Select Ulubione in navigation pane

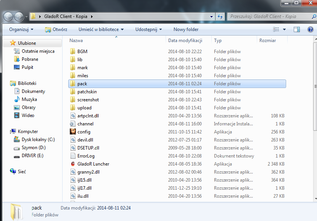(27, 43)
